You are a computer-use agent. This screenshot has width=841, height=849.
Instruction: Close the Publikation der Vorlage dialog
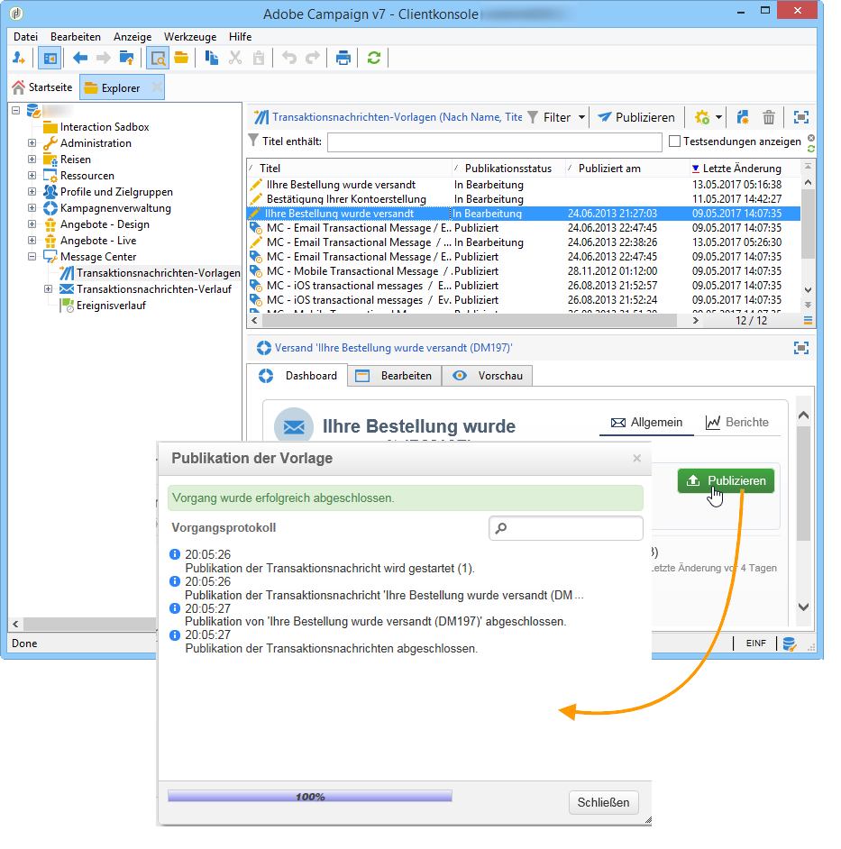pyautogui.click(x=637, y=458)
